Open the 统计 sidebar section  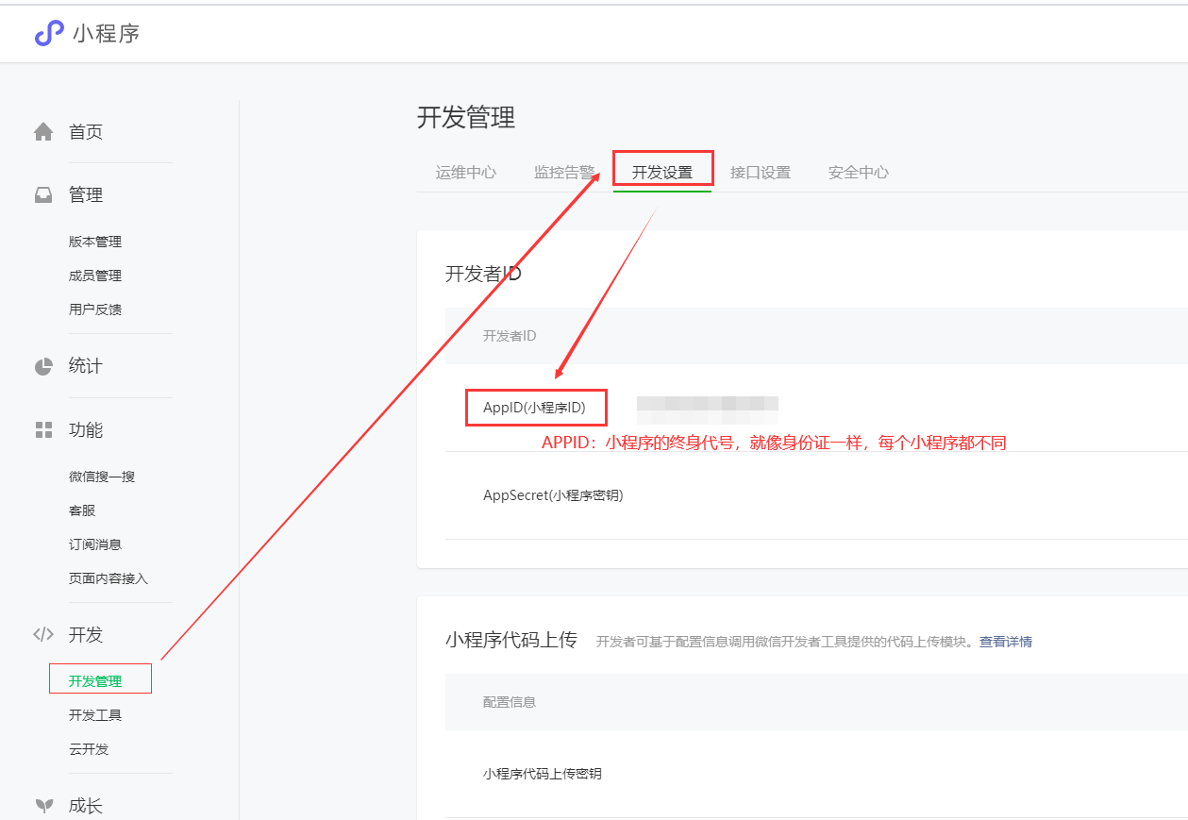pyautogui.click(x=86, y=366)
